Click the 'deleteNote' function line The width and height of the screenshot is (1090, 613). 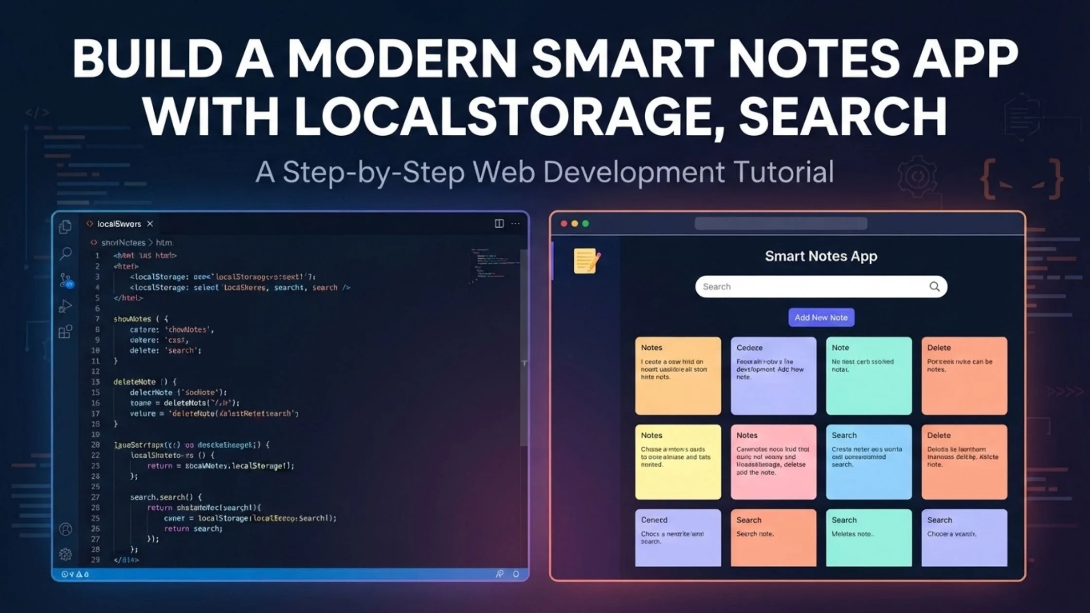(x=145, y=382)
